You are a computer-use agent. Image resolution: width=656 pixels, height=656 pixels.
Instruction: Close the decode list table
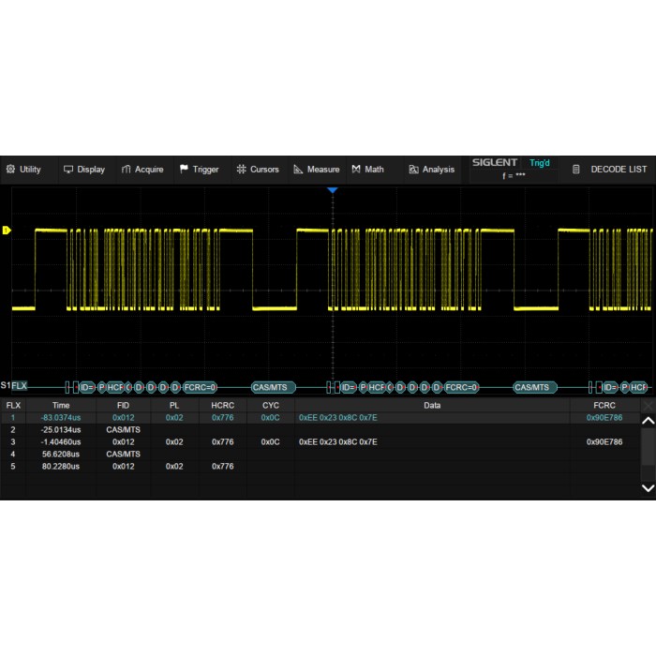tap(647, 405)
